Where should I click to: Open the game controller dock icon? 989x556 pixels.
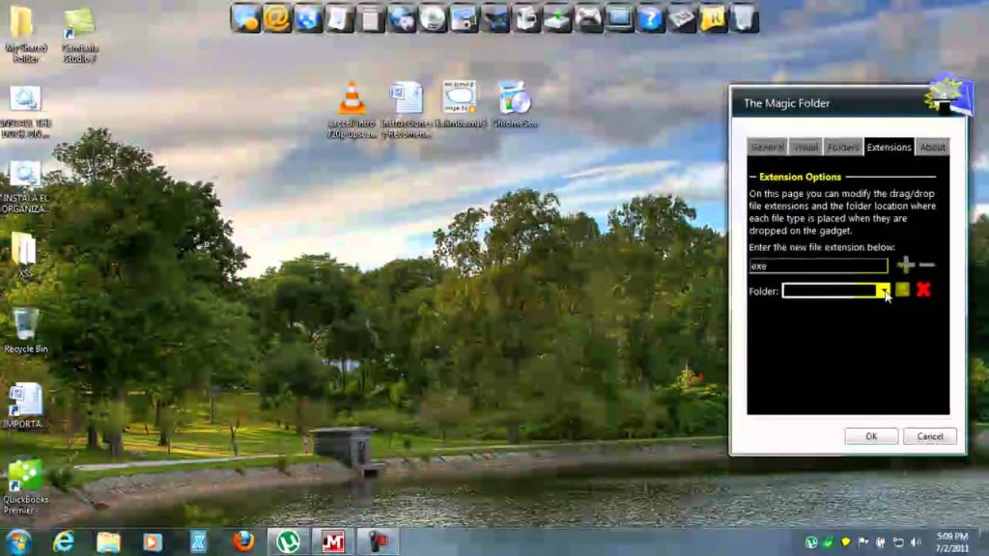587,17
